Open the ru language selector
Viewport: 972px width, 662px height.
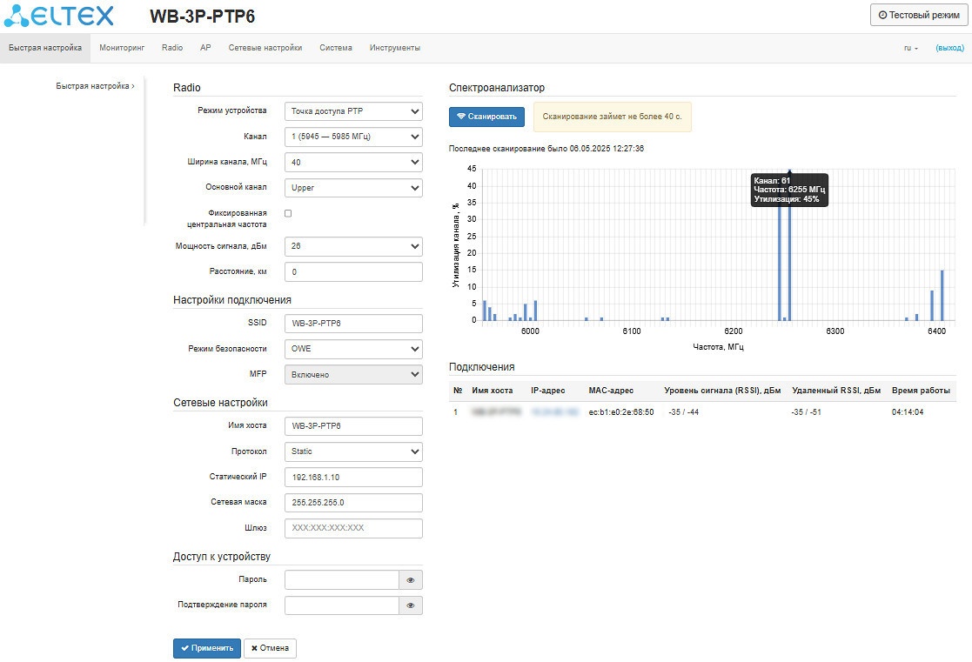[x=911, y=48]
